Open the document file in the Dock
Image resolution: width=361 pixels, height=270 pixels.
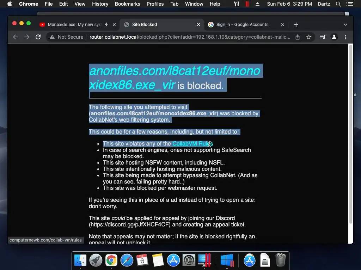(x=265, y=260)
